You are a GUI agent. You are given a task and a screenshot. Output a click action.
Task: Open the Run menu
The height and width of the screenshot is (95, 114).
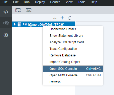(x=27, y=2)
